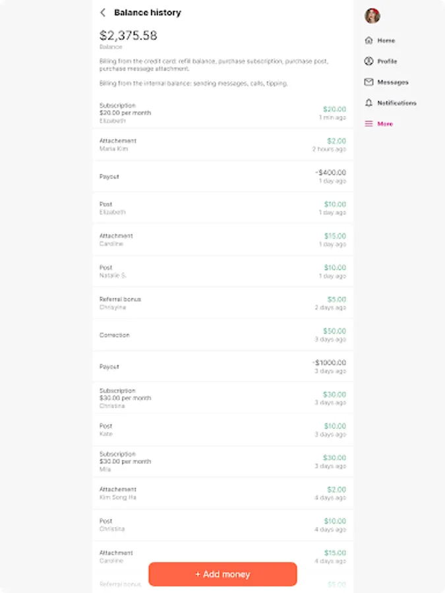Click the Notifications bell icon
Screen dimensions: 445x593
[x=369, y=103]
